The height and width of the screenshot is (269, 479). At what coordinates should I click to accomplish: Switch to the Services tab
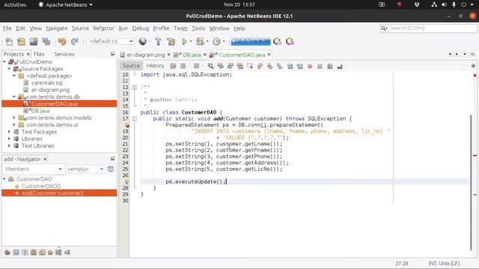64,54
